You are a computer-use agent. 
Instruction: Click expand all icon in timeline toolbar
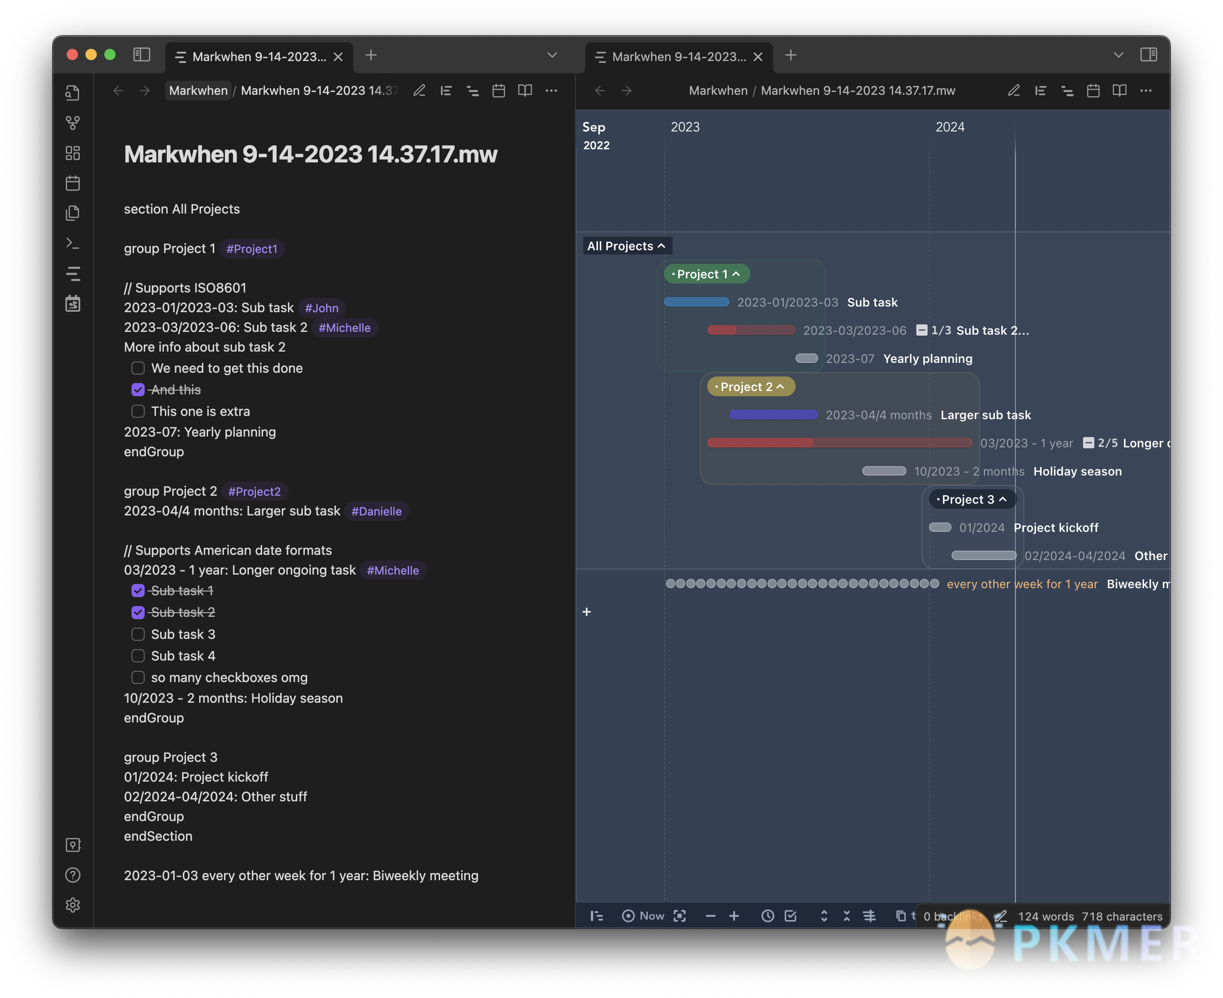coord(824,916)
